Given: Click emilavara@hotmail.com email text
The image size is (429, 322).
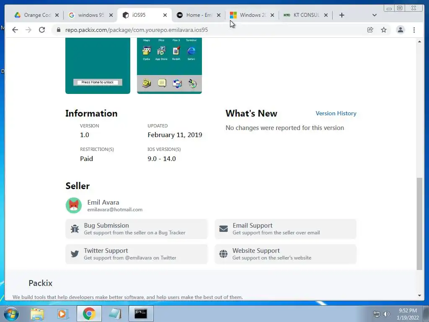Looking at the screenshot, I should tap(115, 210).
